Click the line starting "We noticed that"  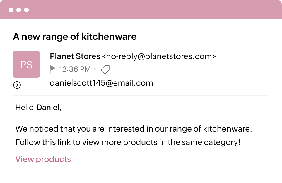[x=134, y=129]
